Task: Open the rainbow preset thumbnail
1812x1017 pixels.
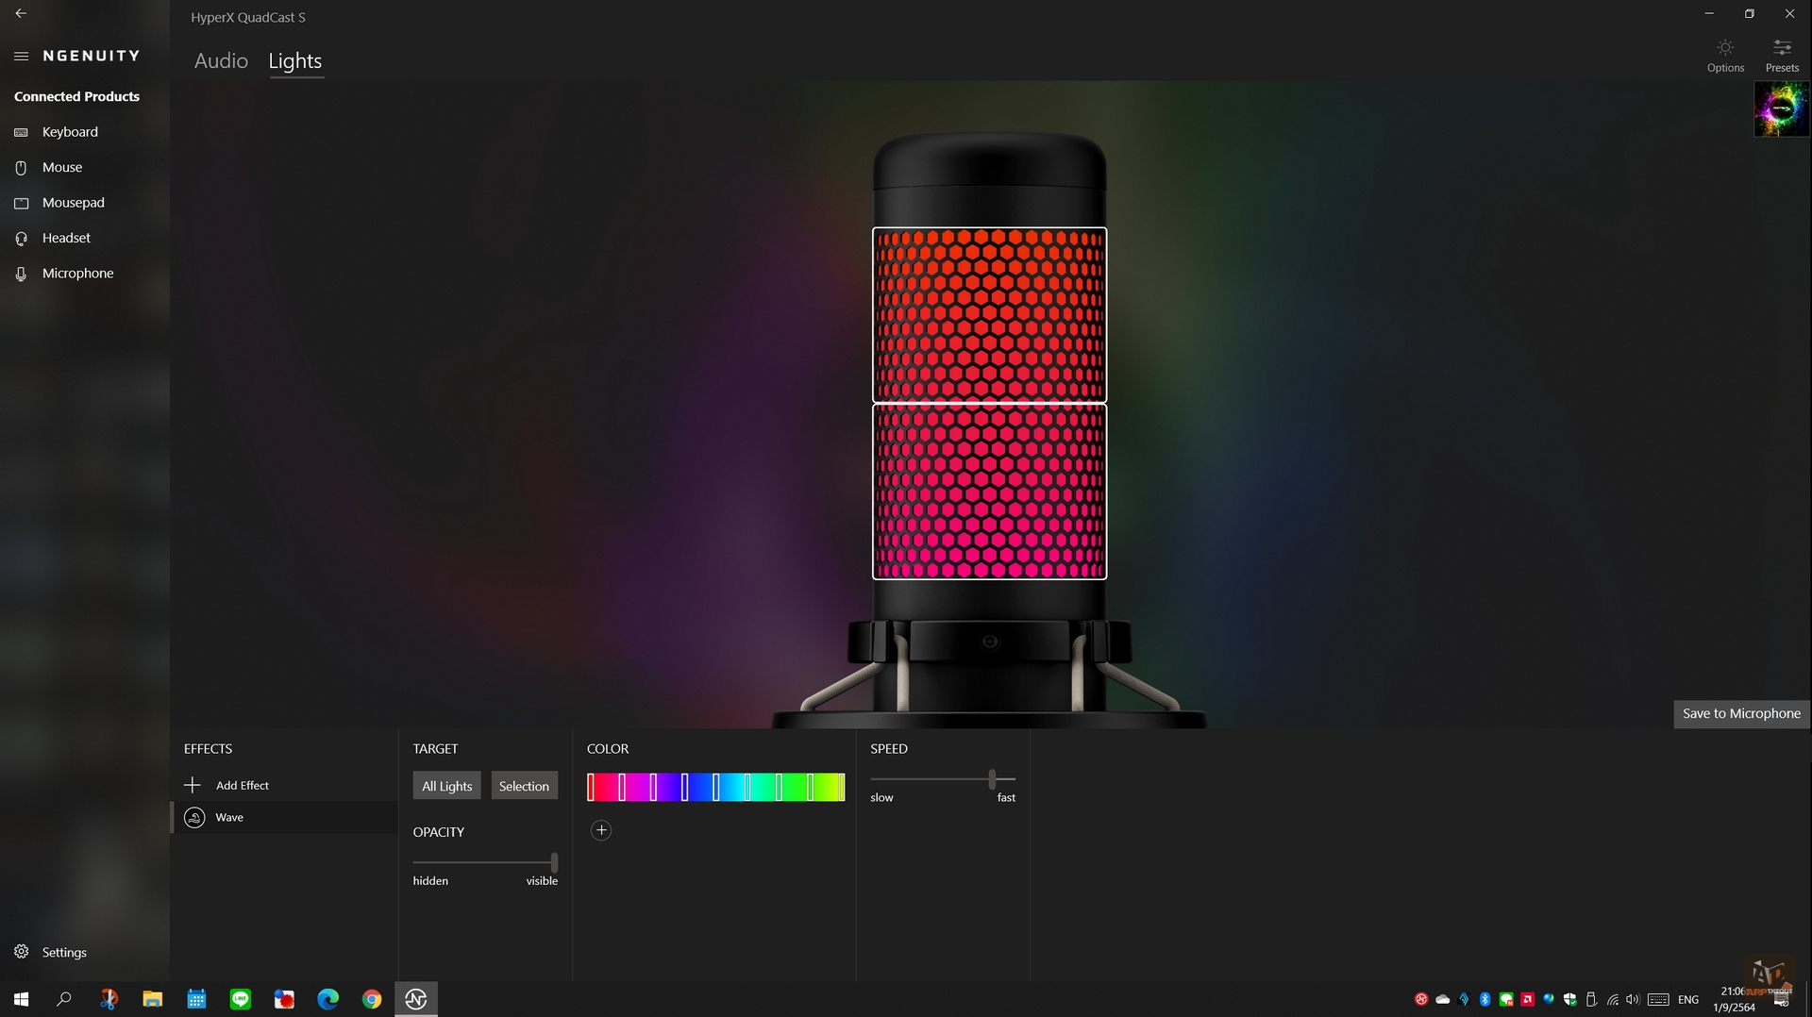Action: (x=1781, y=108)
